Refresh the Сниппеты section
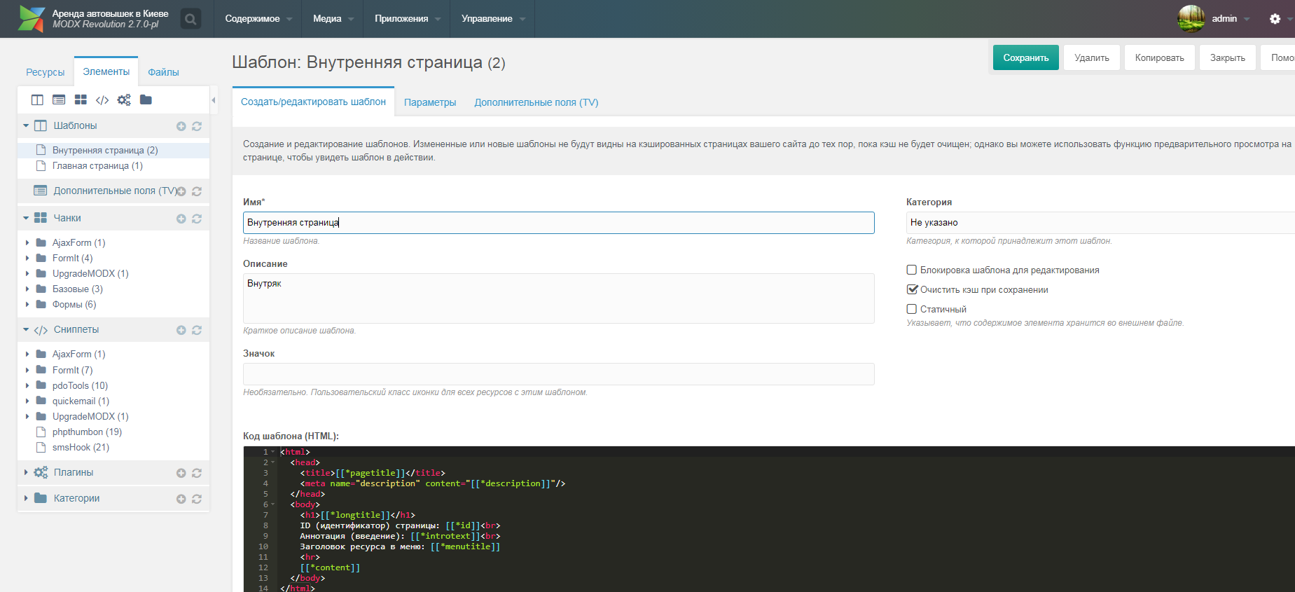The image size is (1295, 592). (x=197, y=330)
